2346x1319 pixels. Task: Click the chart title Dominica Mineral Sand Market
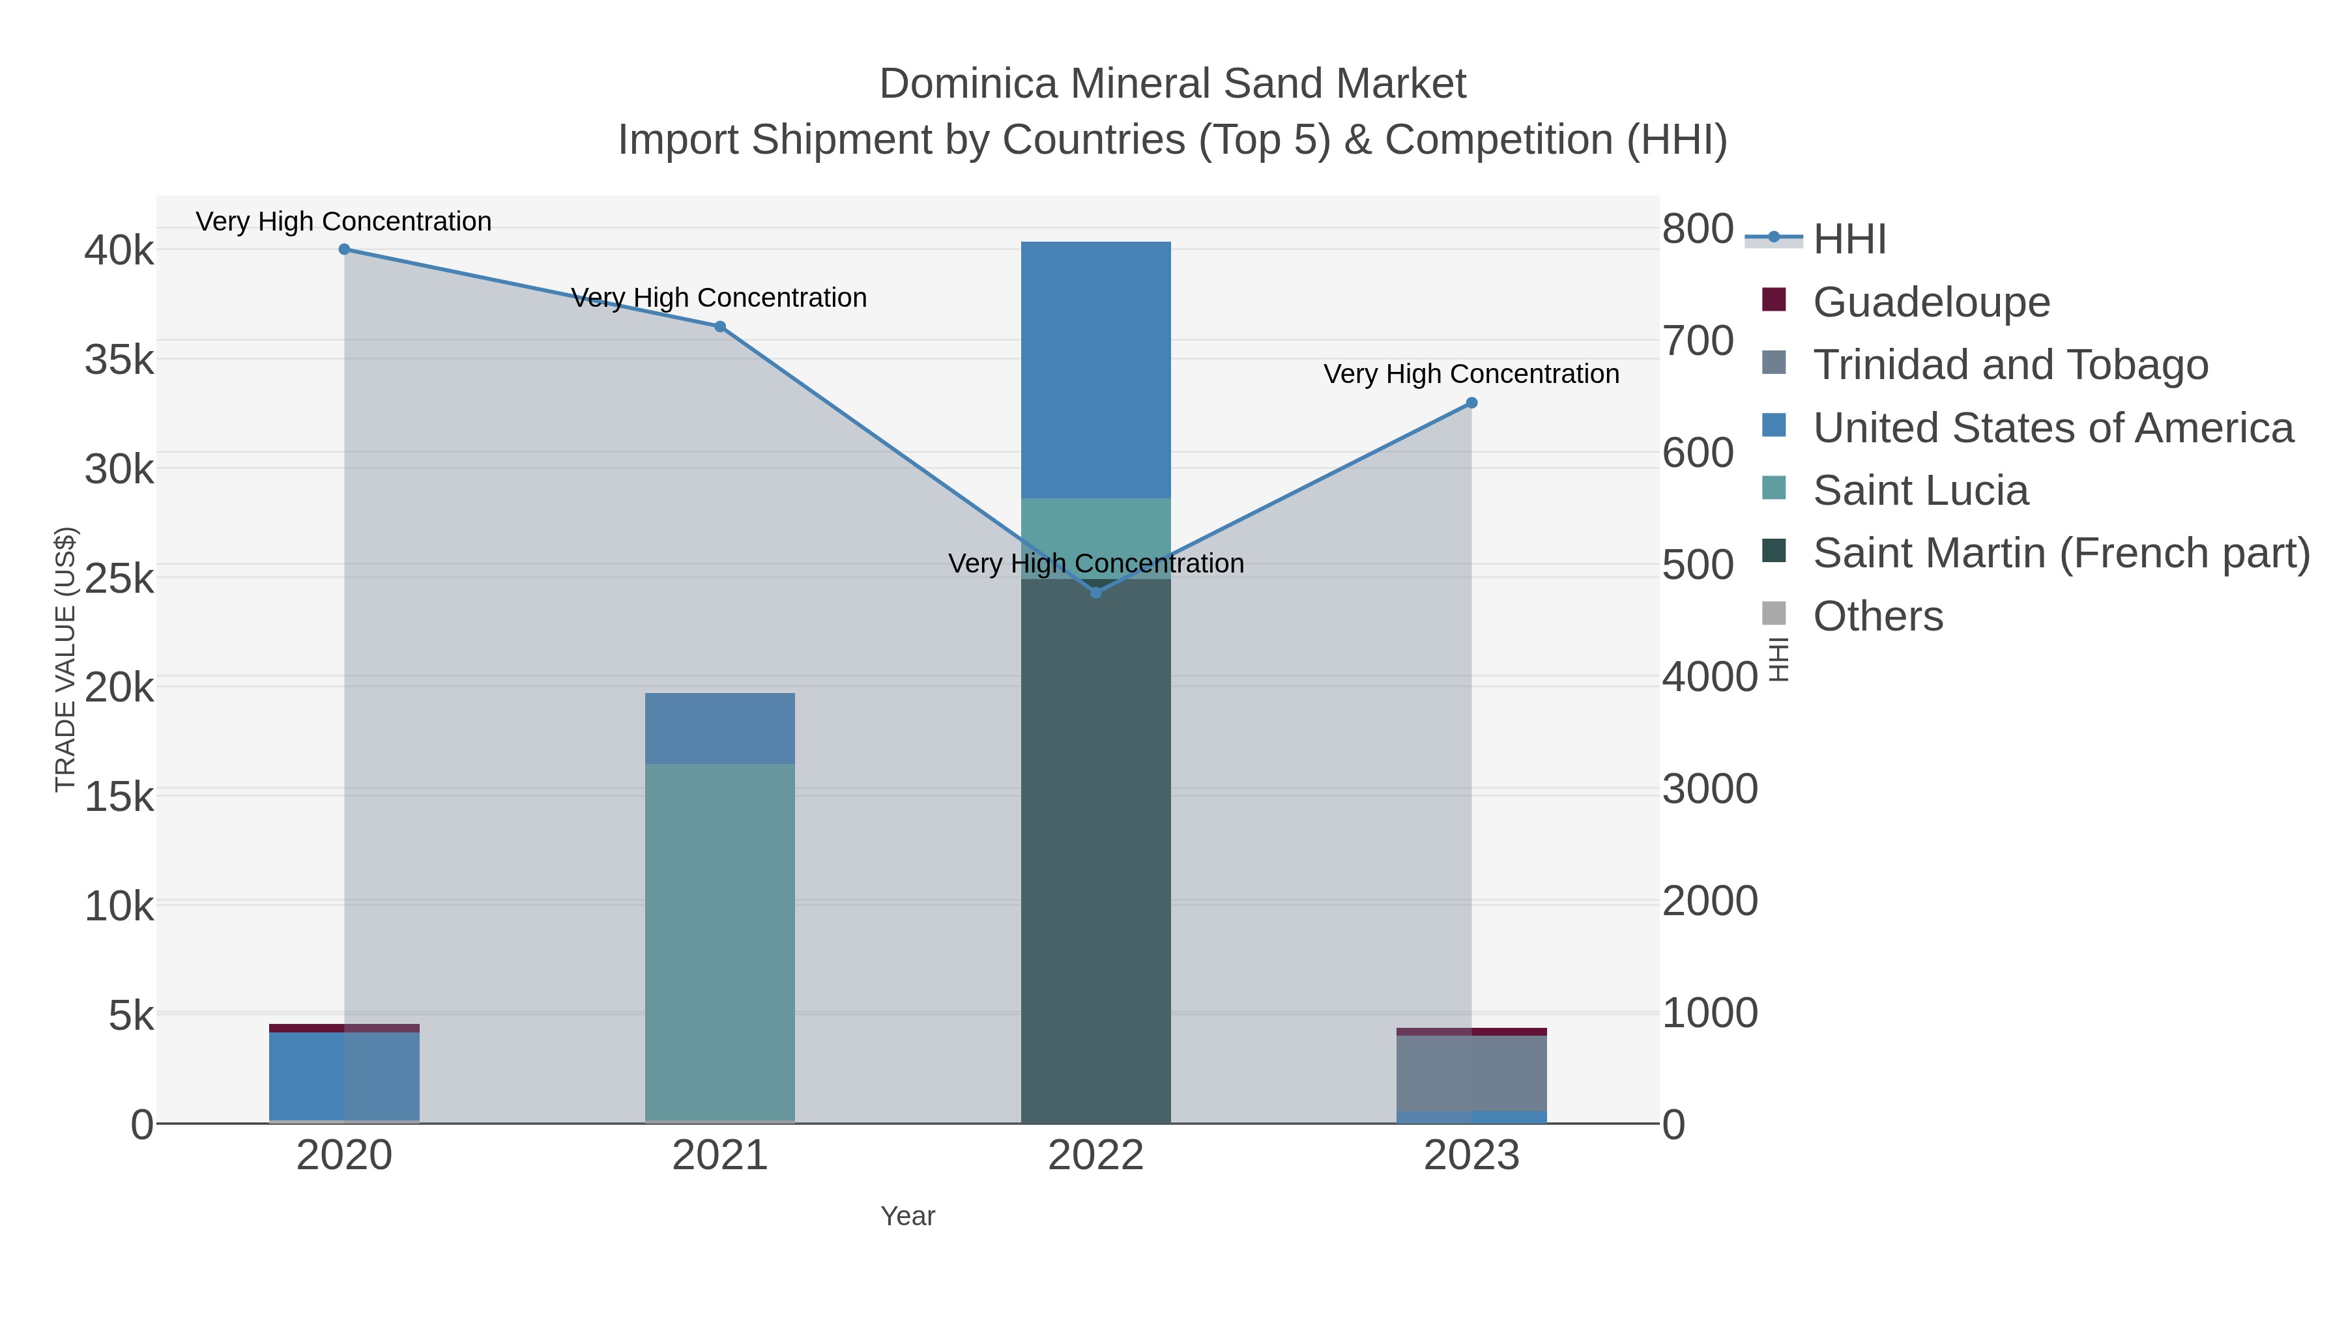pos(1173,84)
